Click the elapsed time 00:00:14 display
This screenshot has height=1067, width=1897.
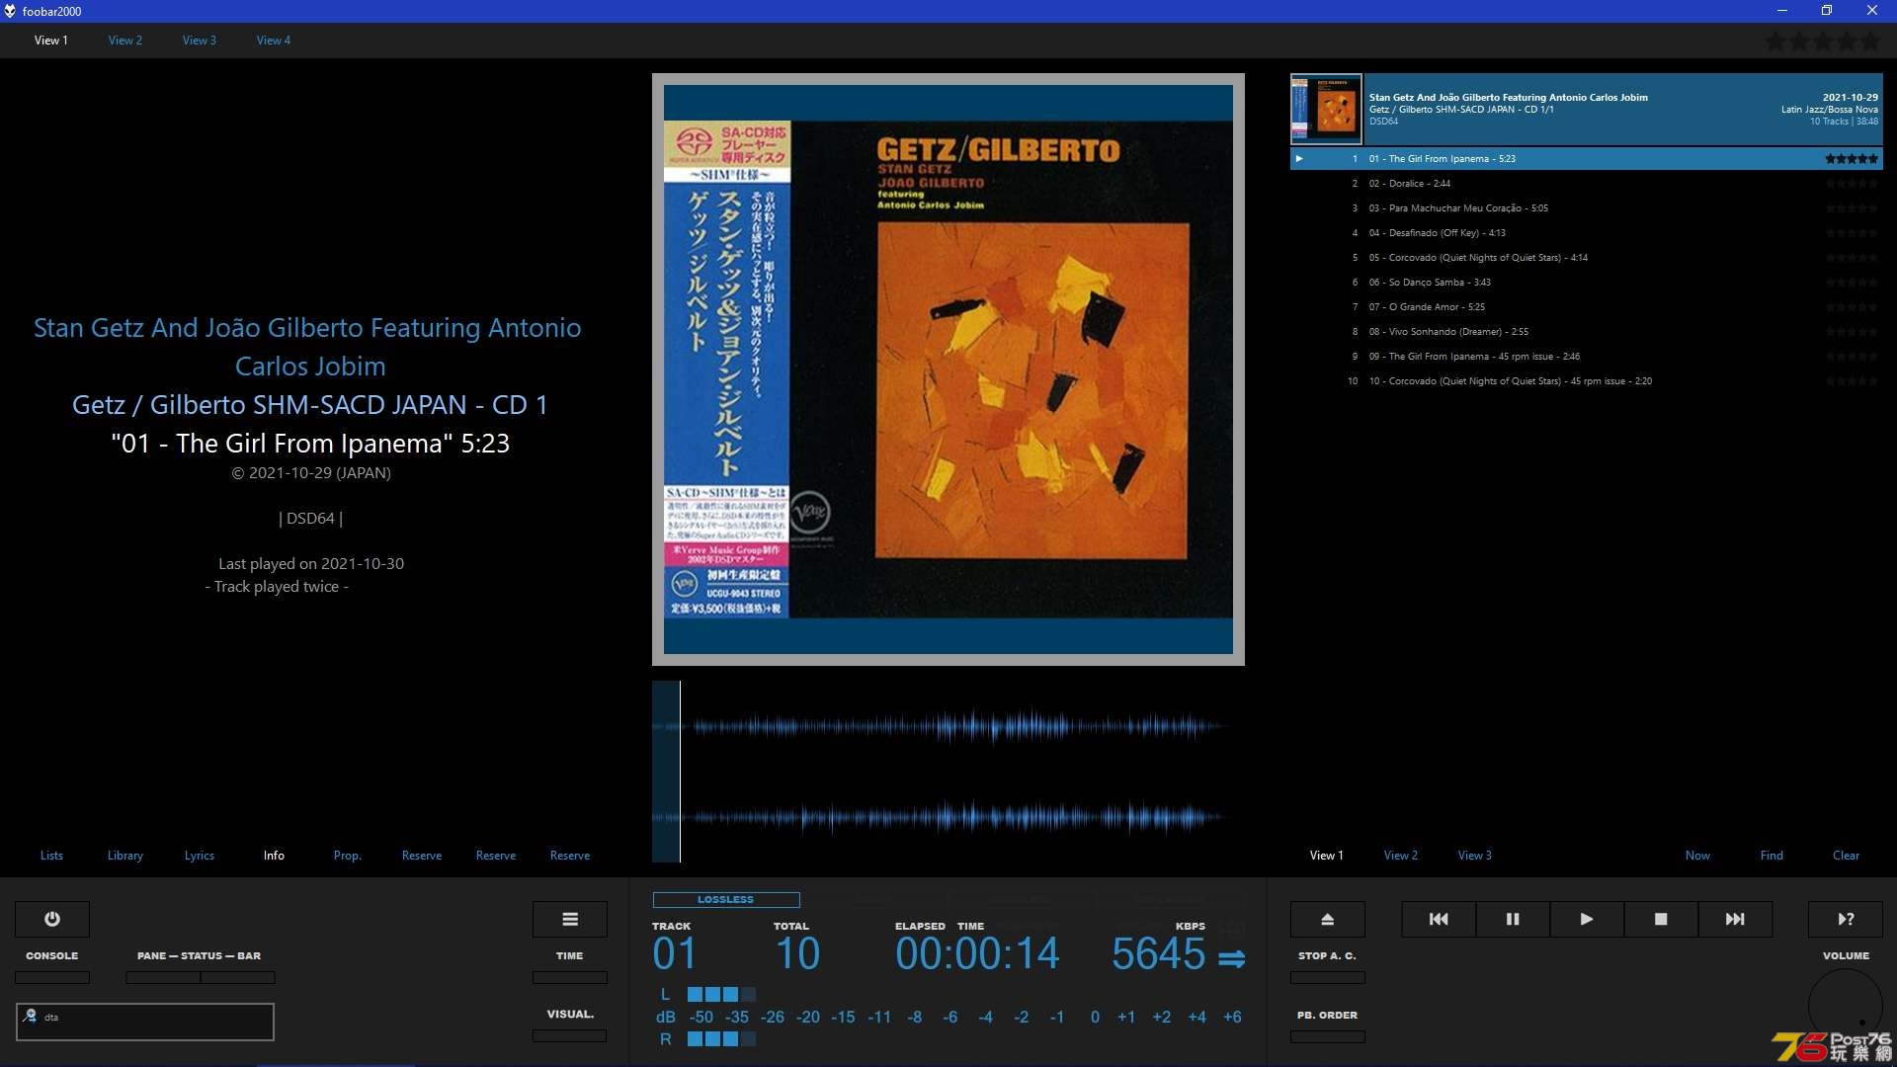977,954
